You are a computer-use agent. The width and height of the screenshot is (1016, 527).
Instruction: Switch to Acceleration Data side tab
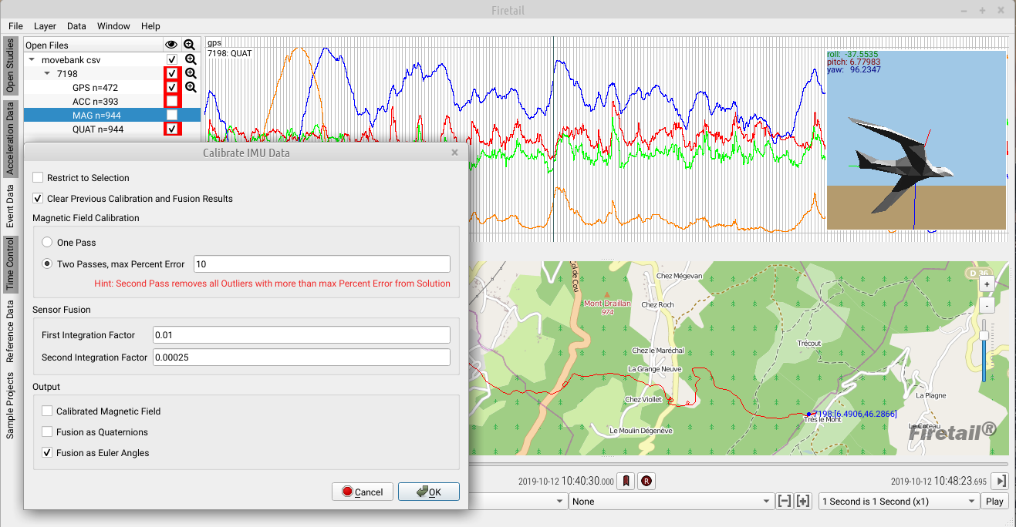click(x=10, y=137)
